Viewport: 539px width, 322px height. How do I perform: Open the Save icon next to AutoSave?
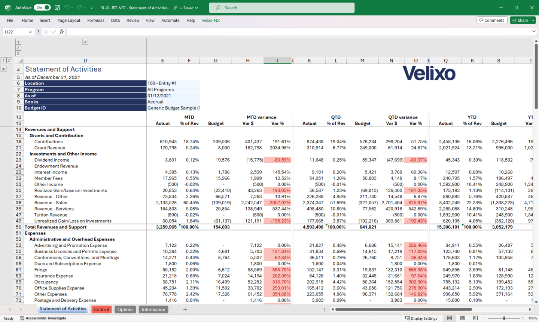pos(57,7)
